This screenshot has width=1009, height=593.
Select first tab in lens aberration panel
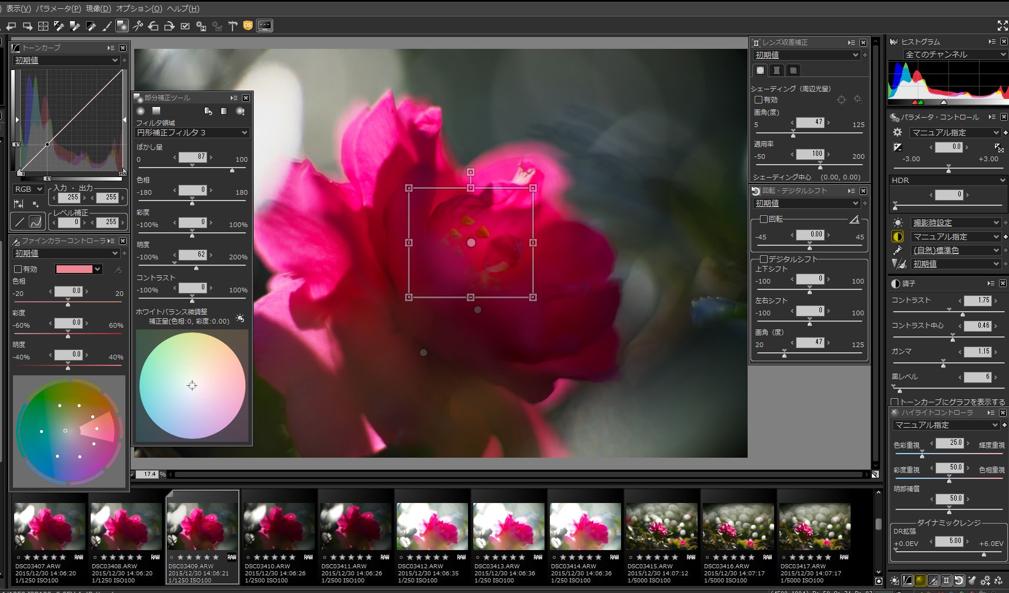[x=760, y=71]
